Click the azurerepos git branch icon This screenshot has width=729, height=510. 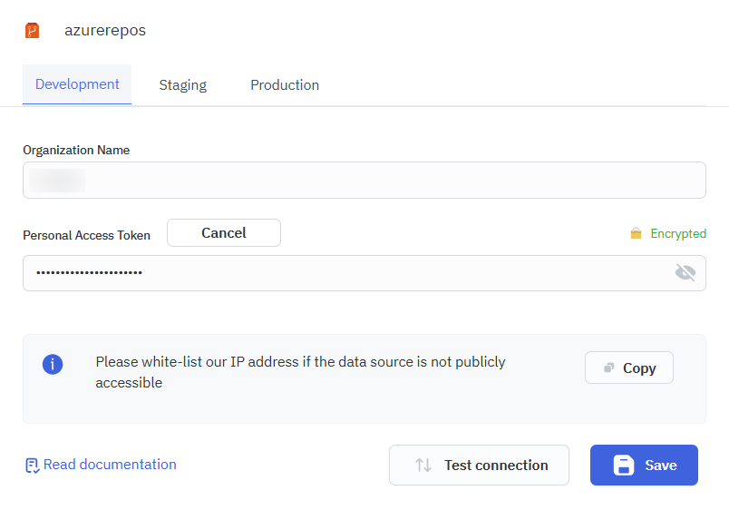tap(32, 31)
